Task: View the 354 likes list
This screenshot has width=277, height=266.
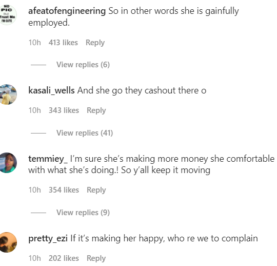Action: tap(64, 190)
